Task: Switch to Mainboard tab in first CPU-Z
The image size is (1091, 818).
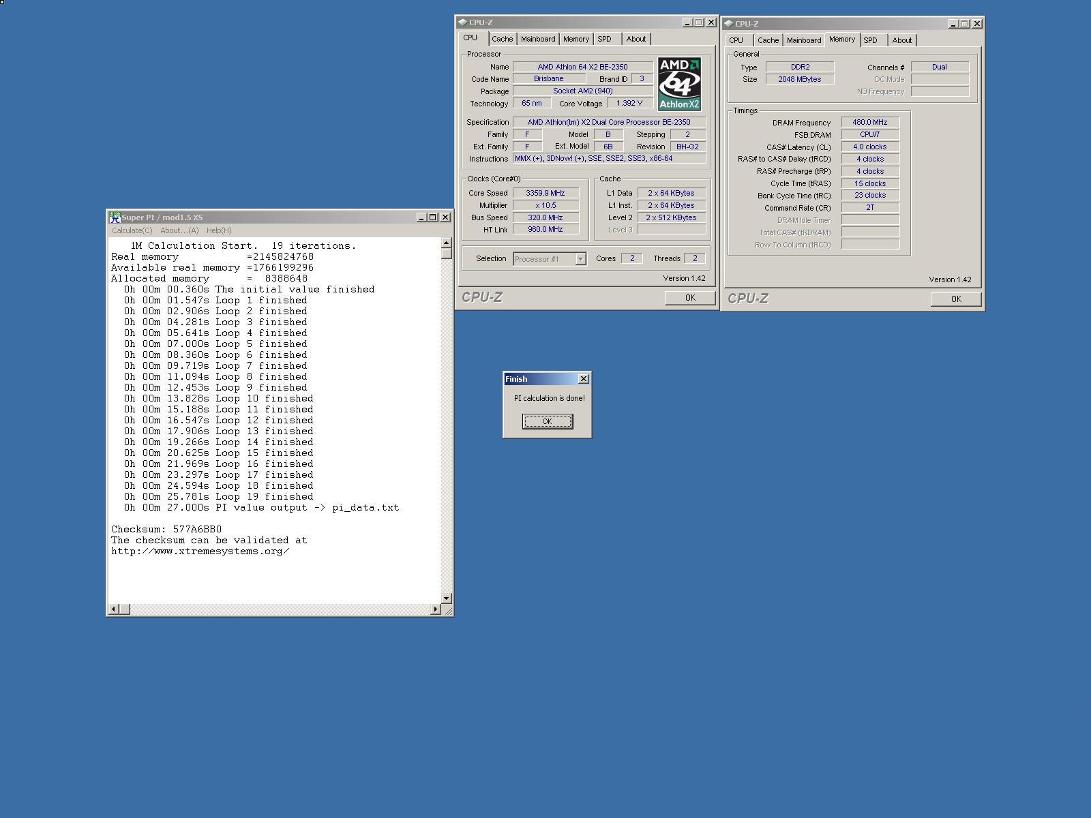Action: click(538, 39)
